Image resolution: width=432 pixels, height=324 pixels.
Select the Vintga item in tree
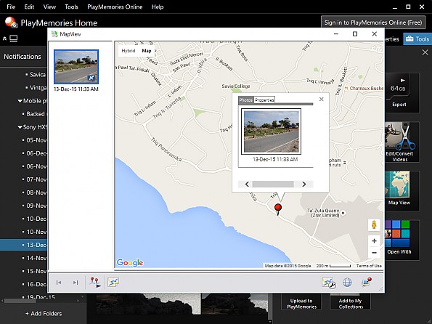(x=38, y=88)
